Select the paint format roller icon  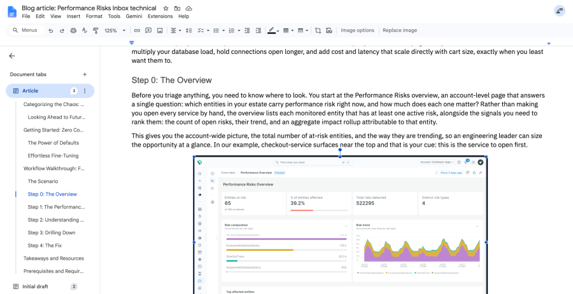(95, 30)
